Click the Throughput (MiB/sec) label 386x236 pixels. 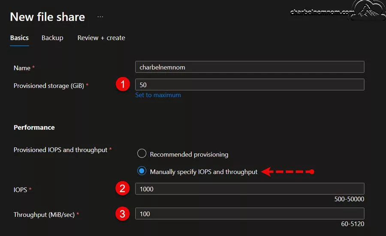tap(44, 215)
